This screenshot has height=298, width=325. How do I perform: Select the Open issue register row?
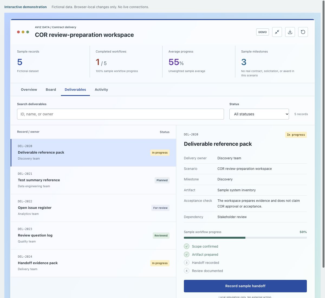pyautogui.click(x=93, y=208)
